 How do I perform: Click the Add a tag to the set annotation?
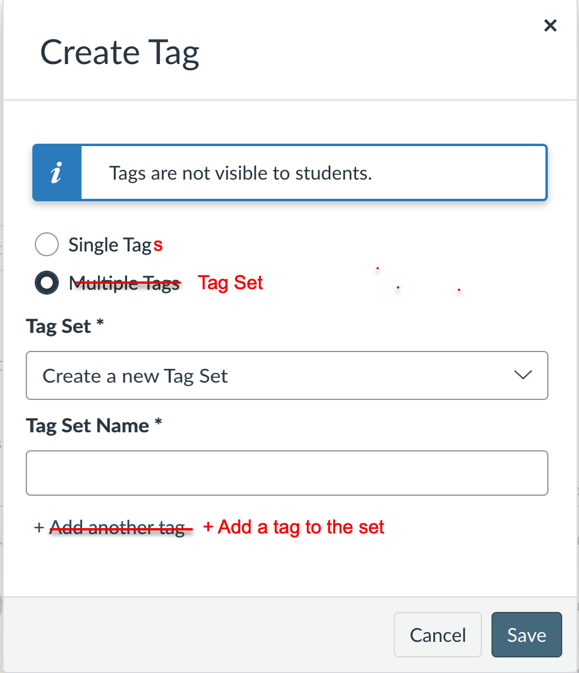click(294, 527)
